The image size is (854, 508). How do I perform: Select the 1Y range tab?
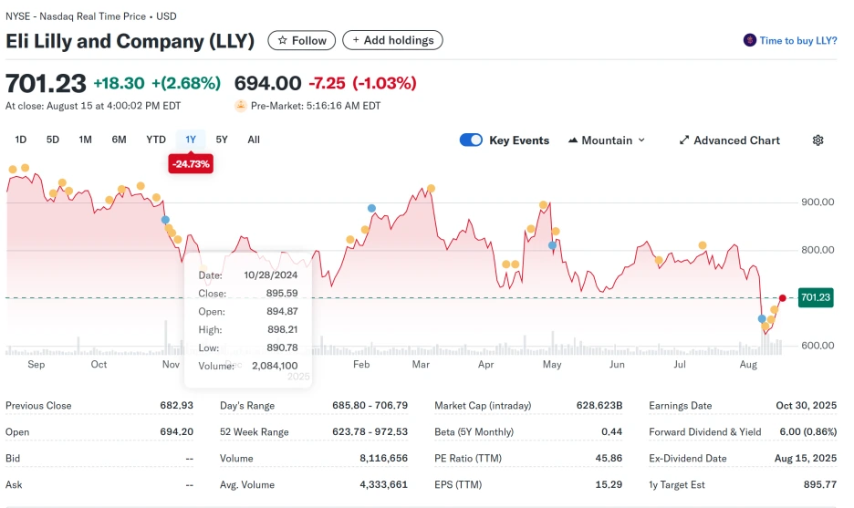191,140
